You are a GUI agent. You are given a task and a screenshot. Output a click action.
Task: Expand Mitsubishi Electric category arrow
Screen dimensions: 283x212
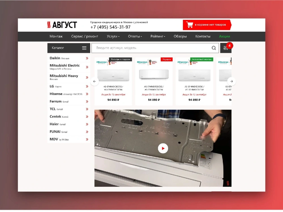point(87,67)
